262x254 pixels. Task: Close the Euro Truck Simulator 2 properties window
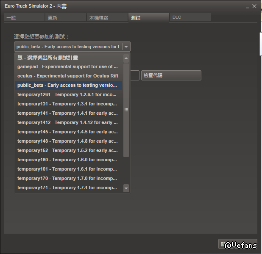[x=254, y=6]
